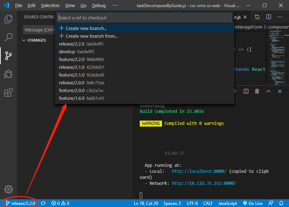
Task: Collapse the CHANGES section
Action: tap(34, 40)
